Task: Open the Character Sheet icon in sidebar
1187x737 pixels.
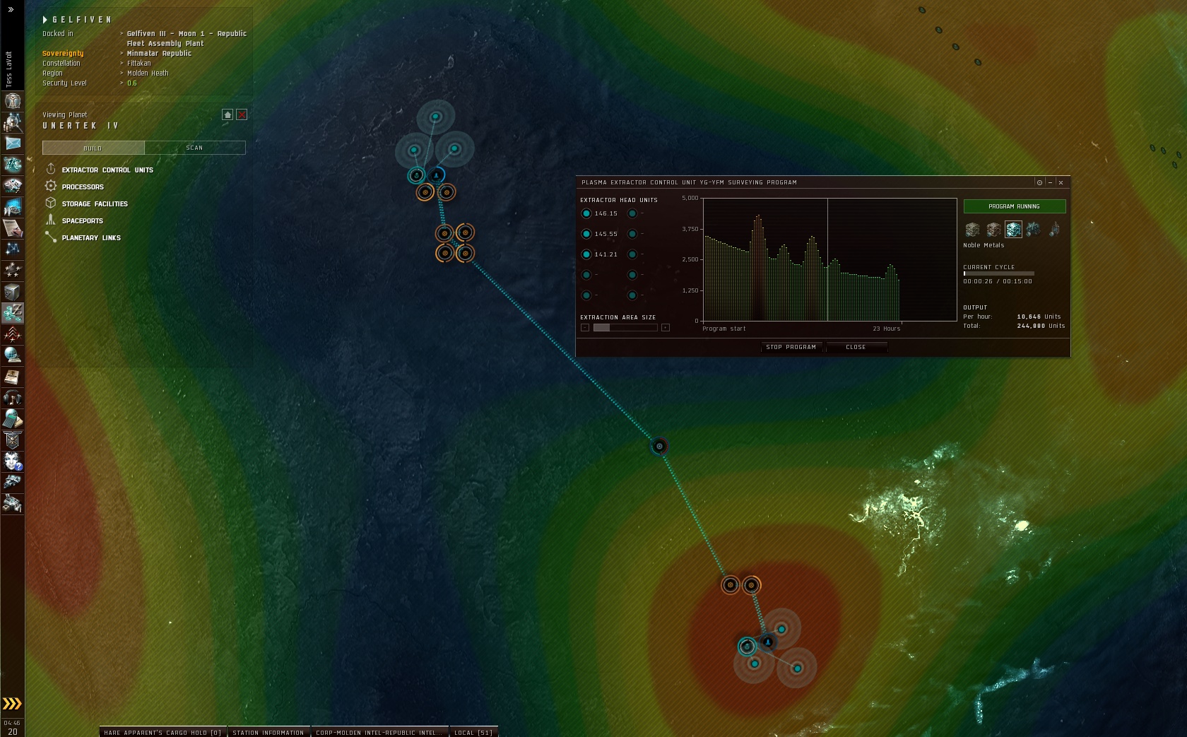Action: (12, 101)
